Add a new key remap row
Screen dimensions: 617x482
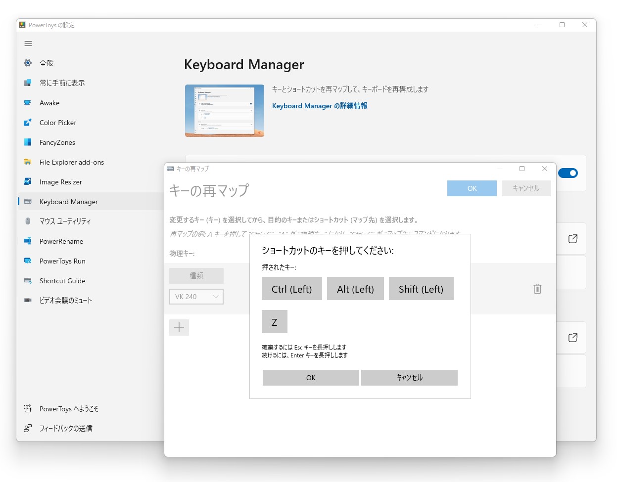(179, 327)
